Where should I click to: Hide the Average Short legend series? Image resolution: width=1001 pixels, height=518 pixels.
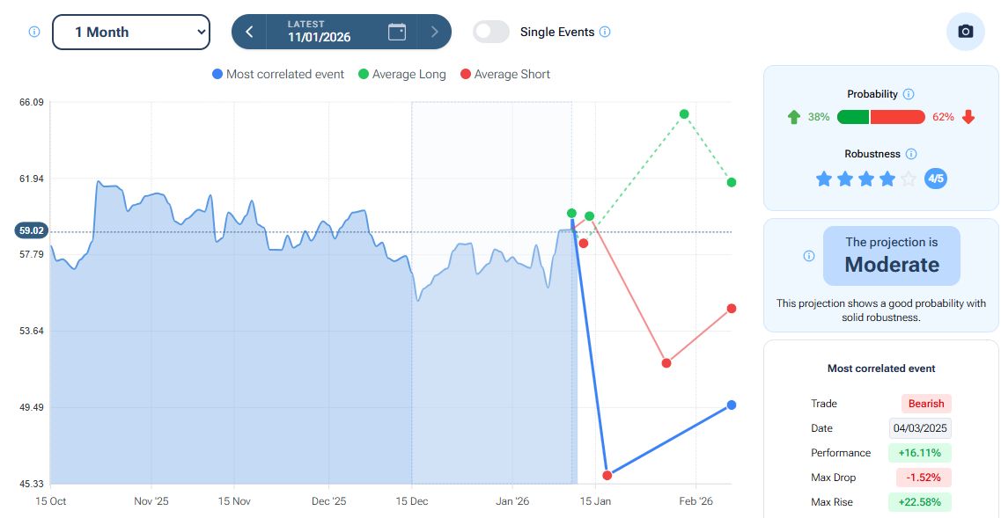pyautogui.click(x=504, y=75)
